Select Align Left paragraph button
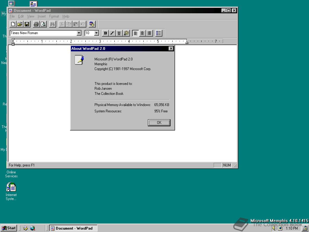This screenshot has height=232, width=309. tap(135, 33)
